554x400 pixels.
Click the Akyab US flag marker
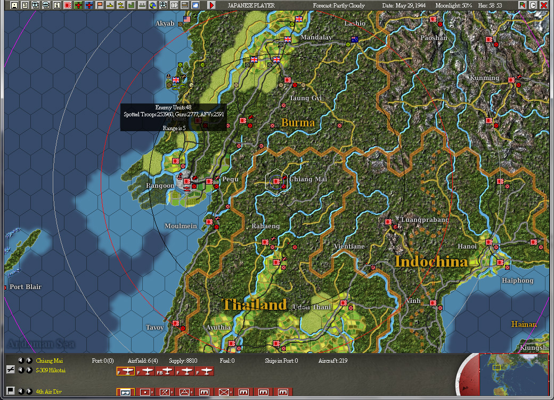(186, 19)
